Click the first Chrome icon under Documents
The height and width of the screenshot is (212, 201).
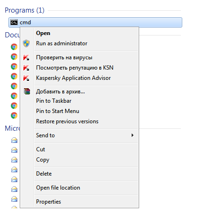click(14, 47)
